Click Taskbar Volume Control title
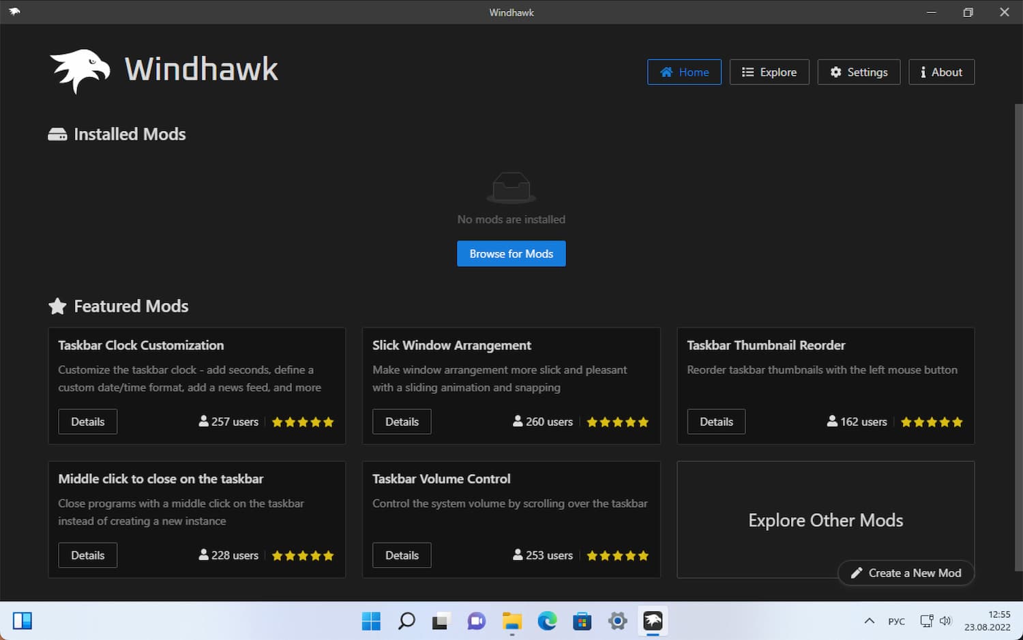 [441, 479]
